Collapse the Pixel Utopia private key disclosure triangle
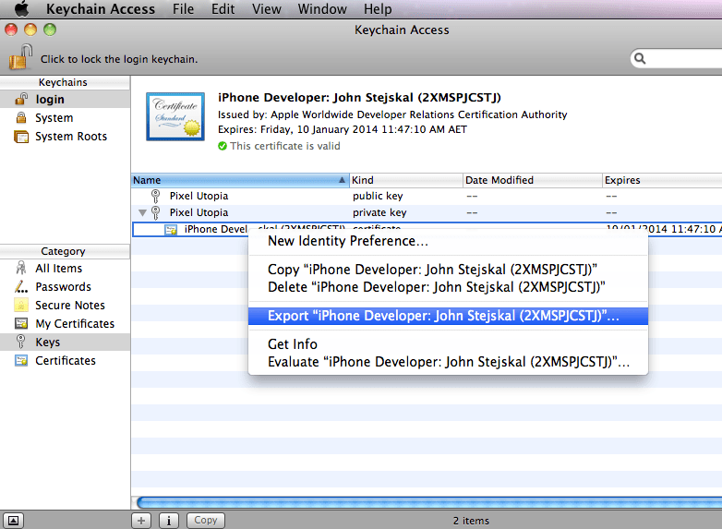 143,212
